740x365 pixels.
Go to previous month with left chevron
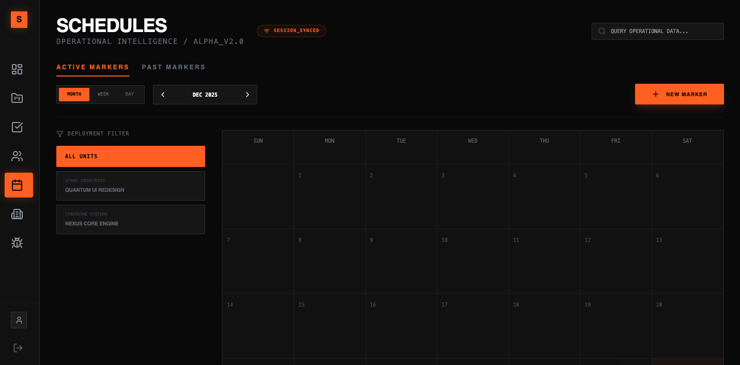(163, 95)
